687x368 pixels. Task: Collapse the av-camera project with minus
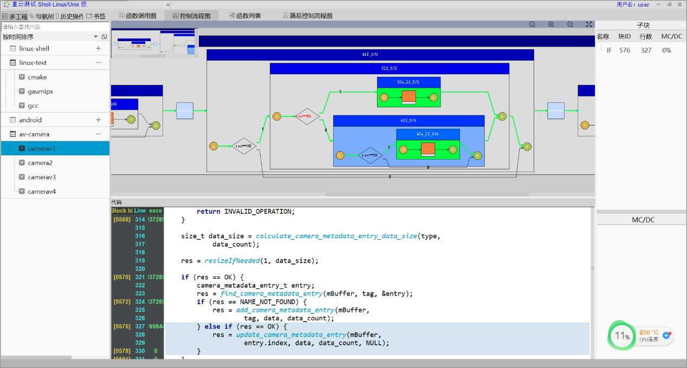(98, 134)
